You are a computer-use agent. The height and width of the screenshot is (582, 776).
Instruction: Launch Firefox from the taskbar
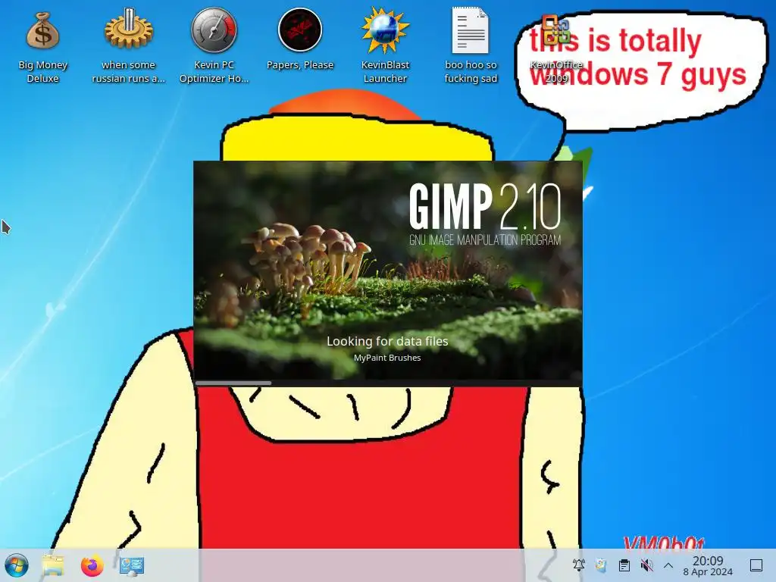coord(92,565)
